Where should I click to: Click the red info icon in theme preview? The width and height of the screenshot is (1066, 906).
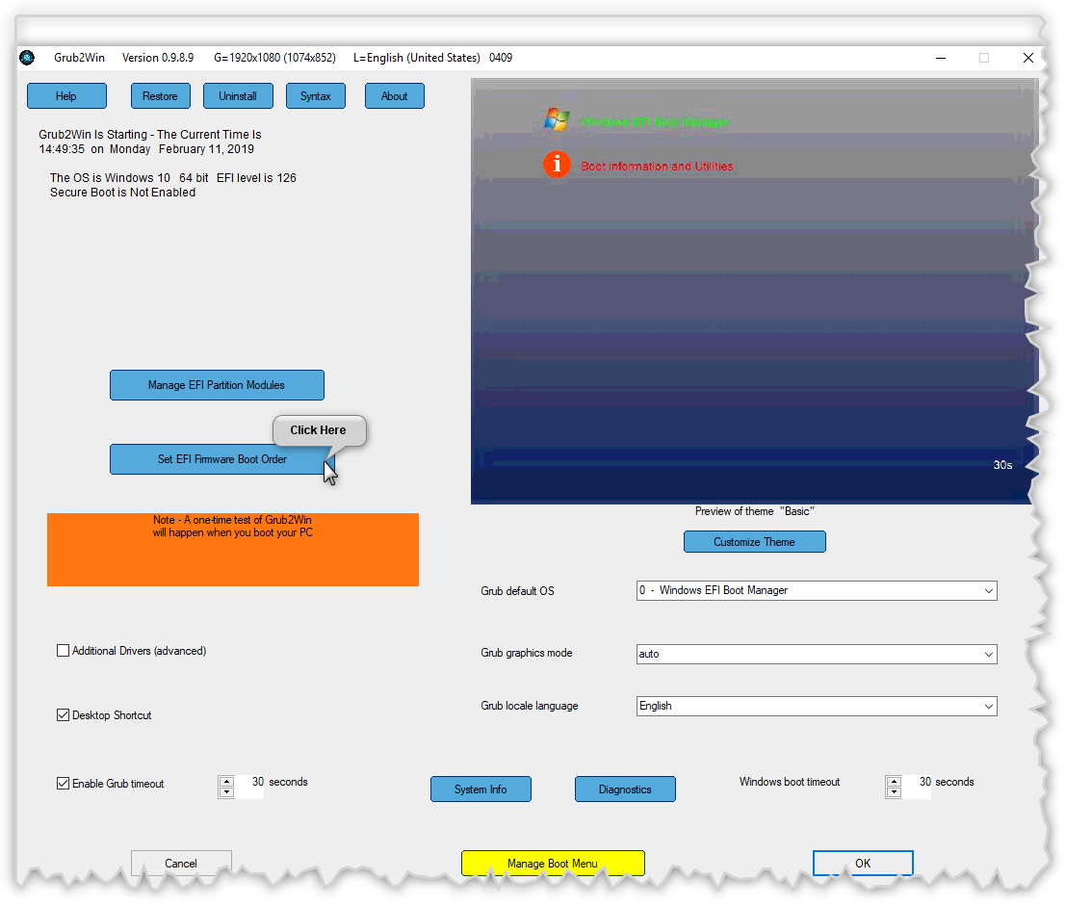point(557,165)
